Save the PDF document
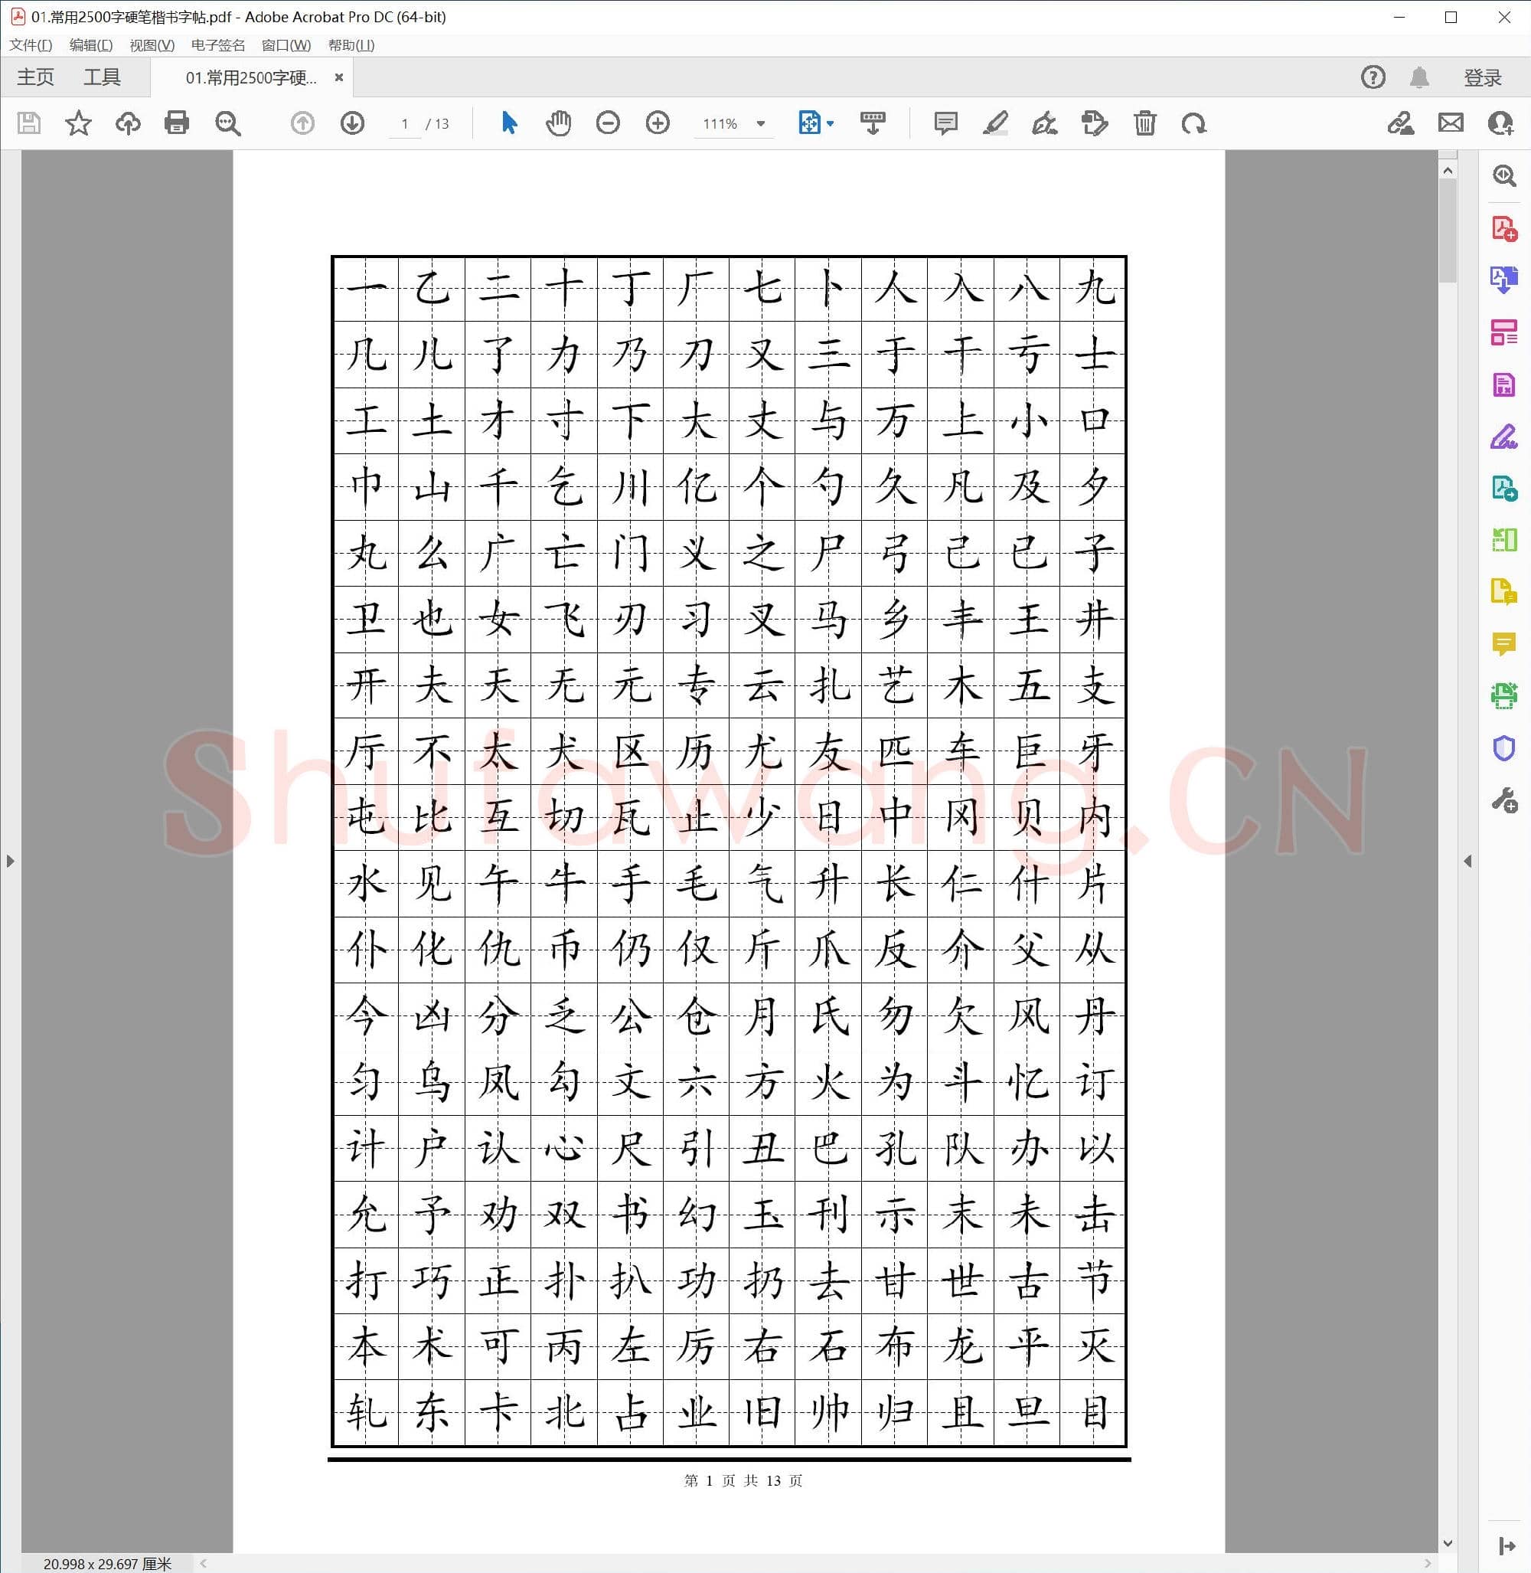The width and height of the screenshot is (1531, 1573). coord(29,123)
